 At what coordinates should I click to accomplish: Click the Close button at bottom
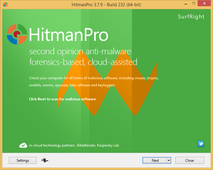pyautogui.click(x=190, y=160)
